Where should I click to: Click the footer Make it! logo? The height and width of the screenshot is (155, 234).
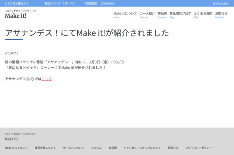pos(11,139)
